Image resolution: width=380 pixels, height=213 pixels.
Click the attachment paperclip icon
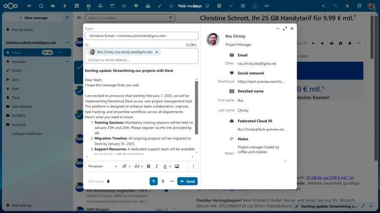[x=163, y=181]
